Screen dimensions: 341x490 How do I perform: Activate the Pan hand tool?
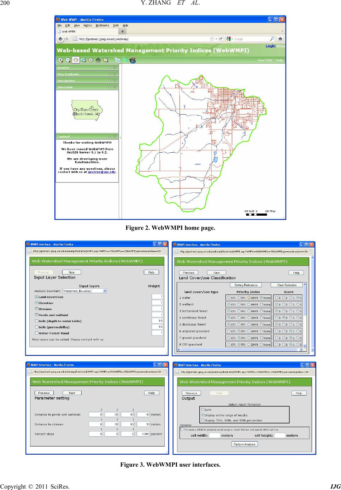pos(76,60)
